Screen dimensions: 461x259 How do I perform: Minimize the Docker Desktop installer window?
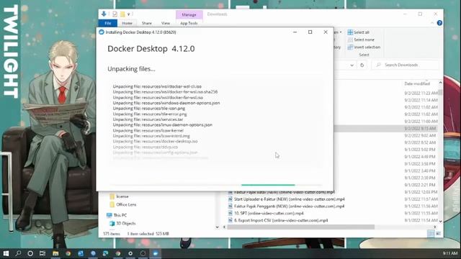pos(295,32)
